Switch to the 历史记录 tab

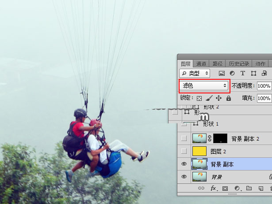(239, 63)
